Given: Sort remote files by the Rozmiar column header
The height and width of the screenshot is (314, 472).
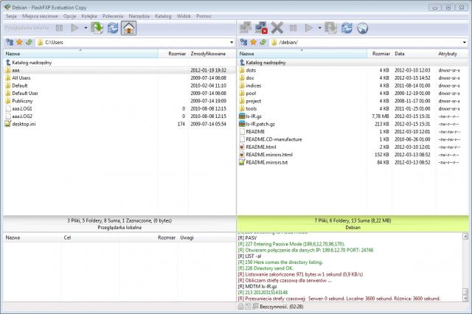Looking at the screenshot, I should click(380, 54).
